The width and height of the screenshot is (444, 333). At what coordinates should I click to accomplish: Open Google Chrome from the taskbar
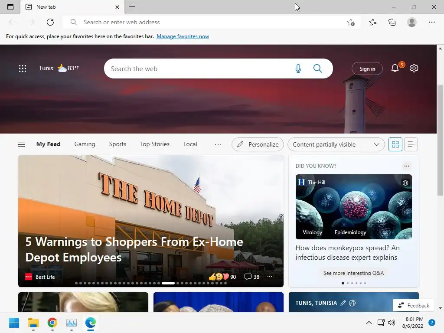(52, 323)
